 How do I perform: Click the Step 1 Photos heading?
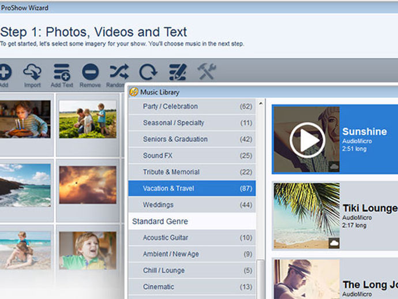coord(93,32)
